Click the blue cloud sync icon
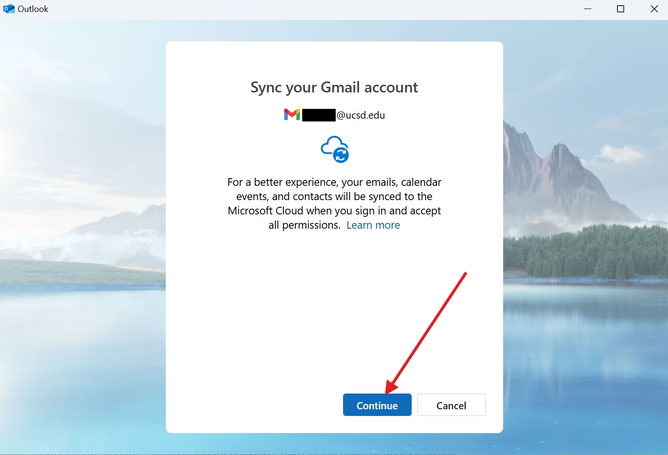This screenshot has width=668, height=455. click(335, 150)
